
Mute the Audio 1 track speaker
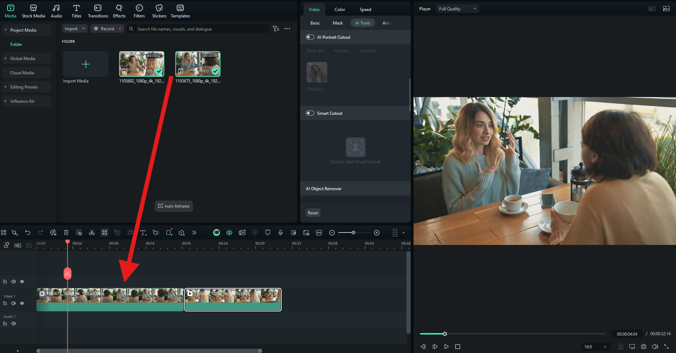(14, 323)
